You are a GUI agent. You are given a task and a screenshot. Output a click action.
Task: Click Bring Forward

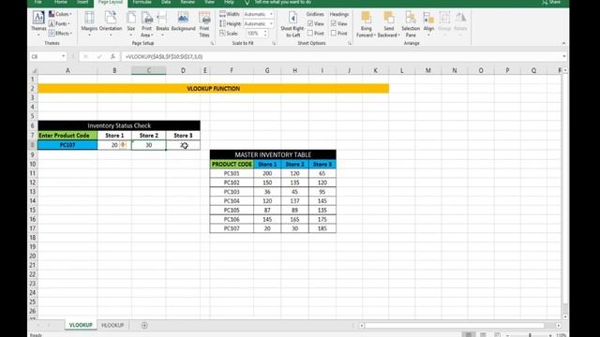[x=366, y=23]
